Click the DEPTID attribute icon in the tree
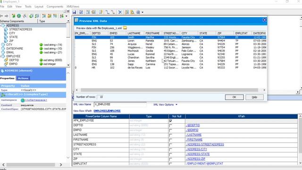 coord(6,60)
